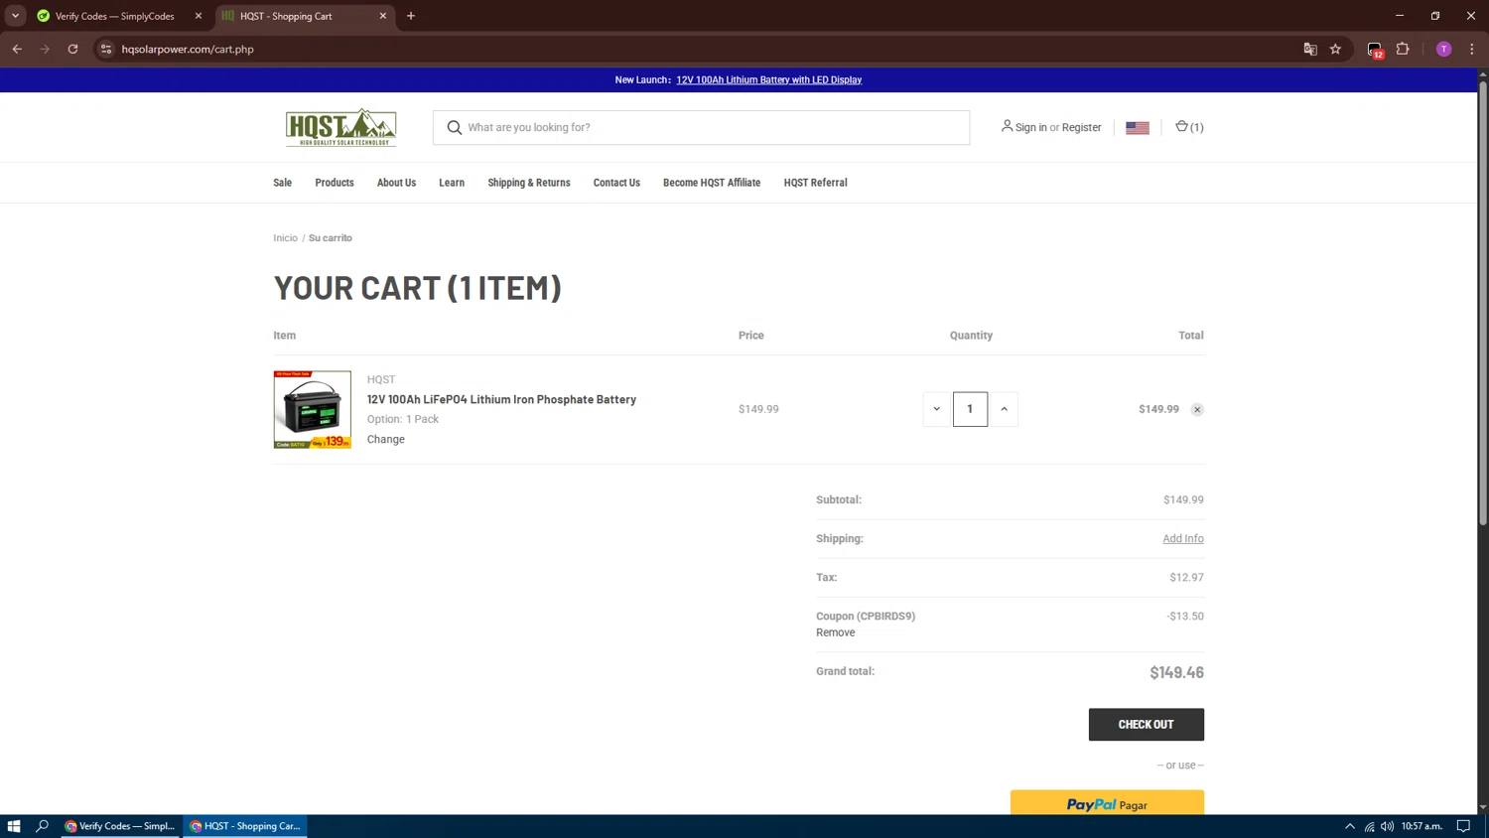This screenshot has width=1489, height=838.
Task: Open the Chrome profile avatar
Action: click(x=1444, y=49)
